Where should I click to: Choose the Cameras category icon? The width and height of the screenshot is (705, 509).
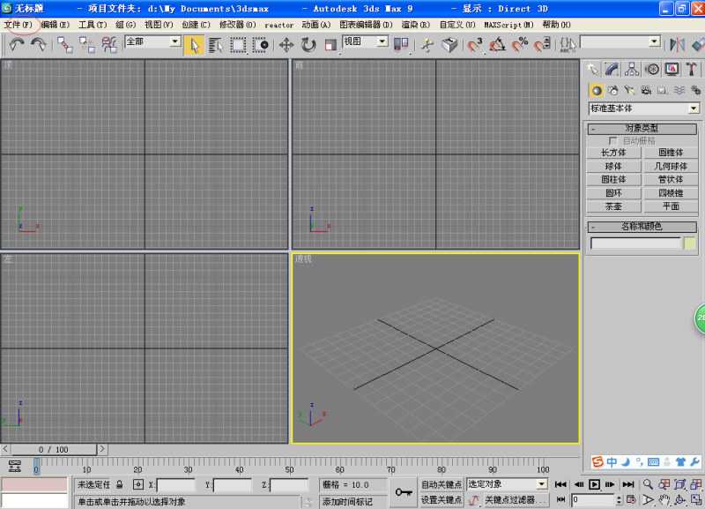pos(646,90)
